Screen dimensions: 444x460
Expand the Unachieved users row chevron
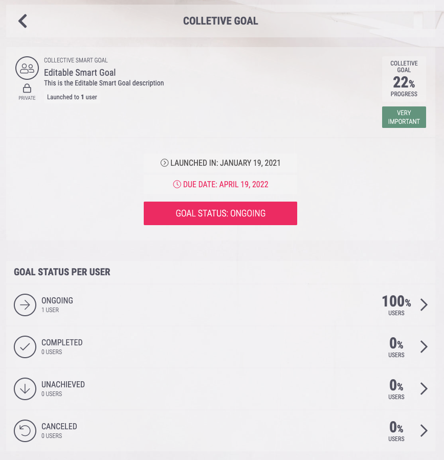click(424, 389)
